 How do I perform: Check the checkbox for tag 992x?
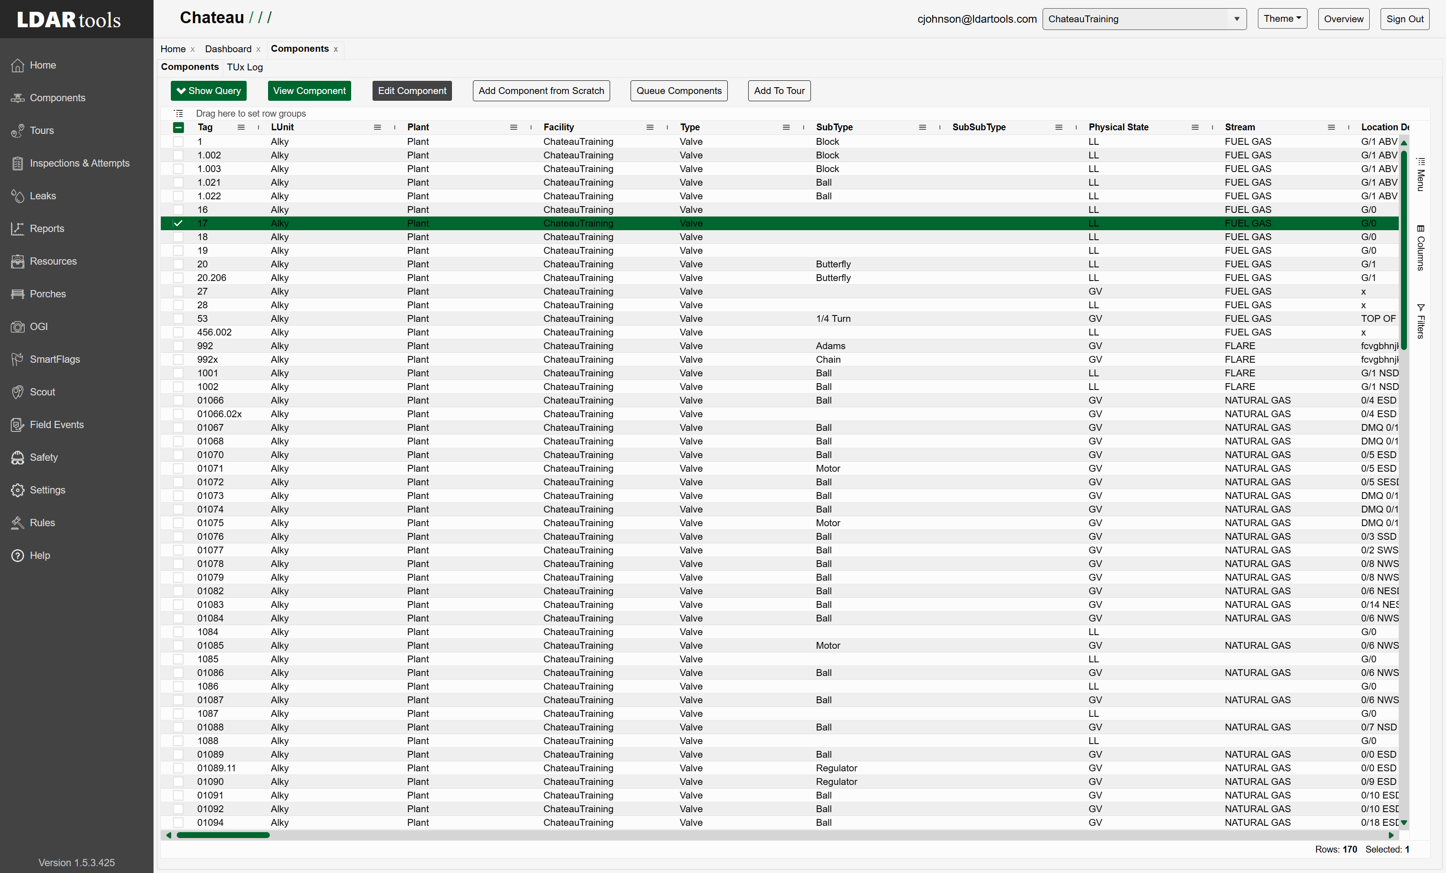(x=179, y=360)
